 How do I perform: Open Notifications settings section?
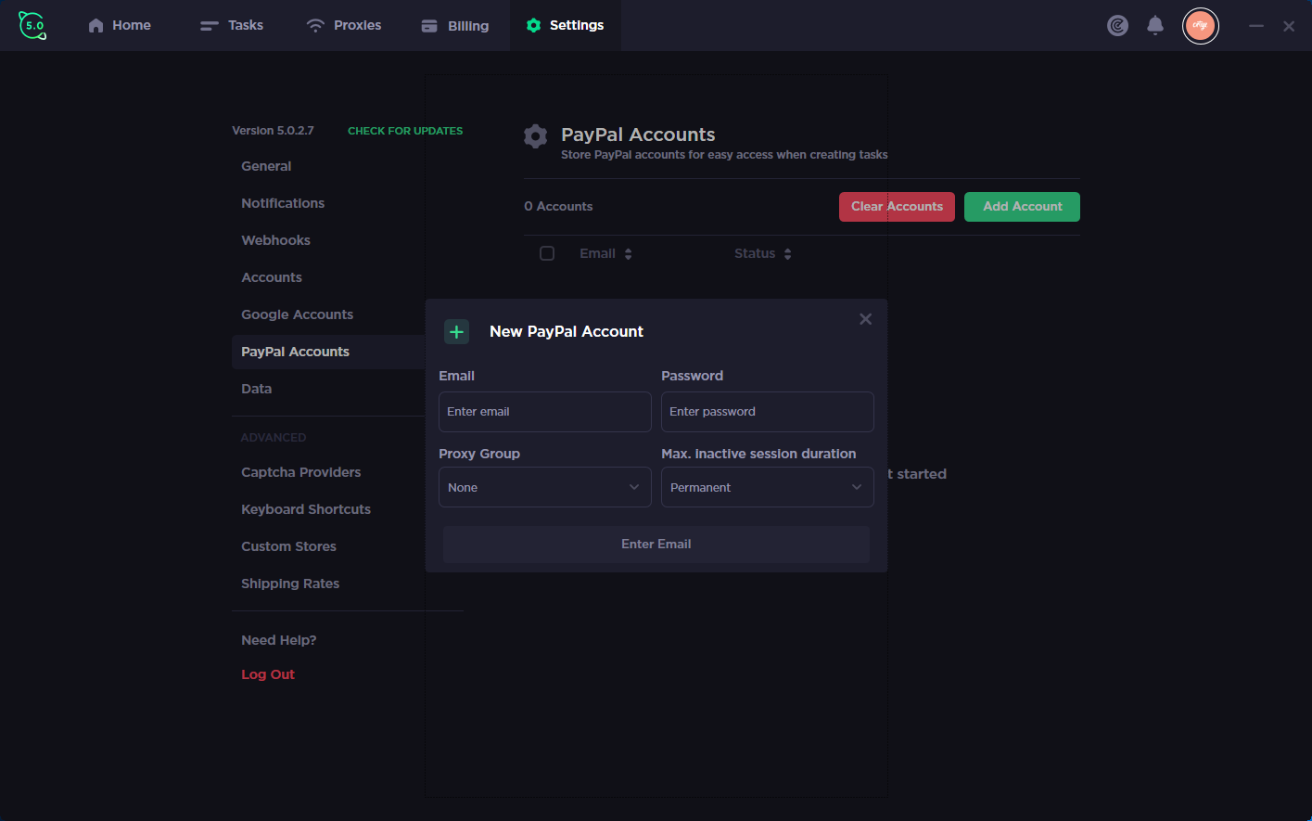[x=283, y=203]
